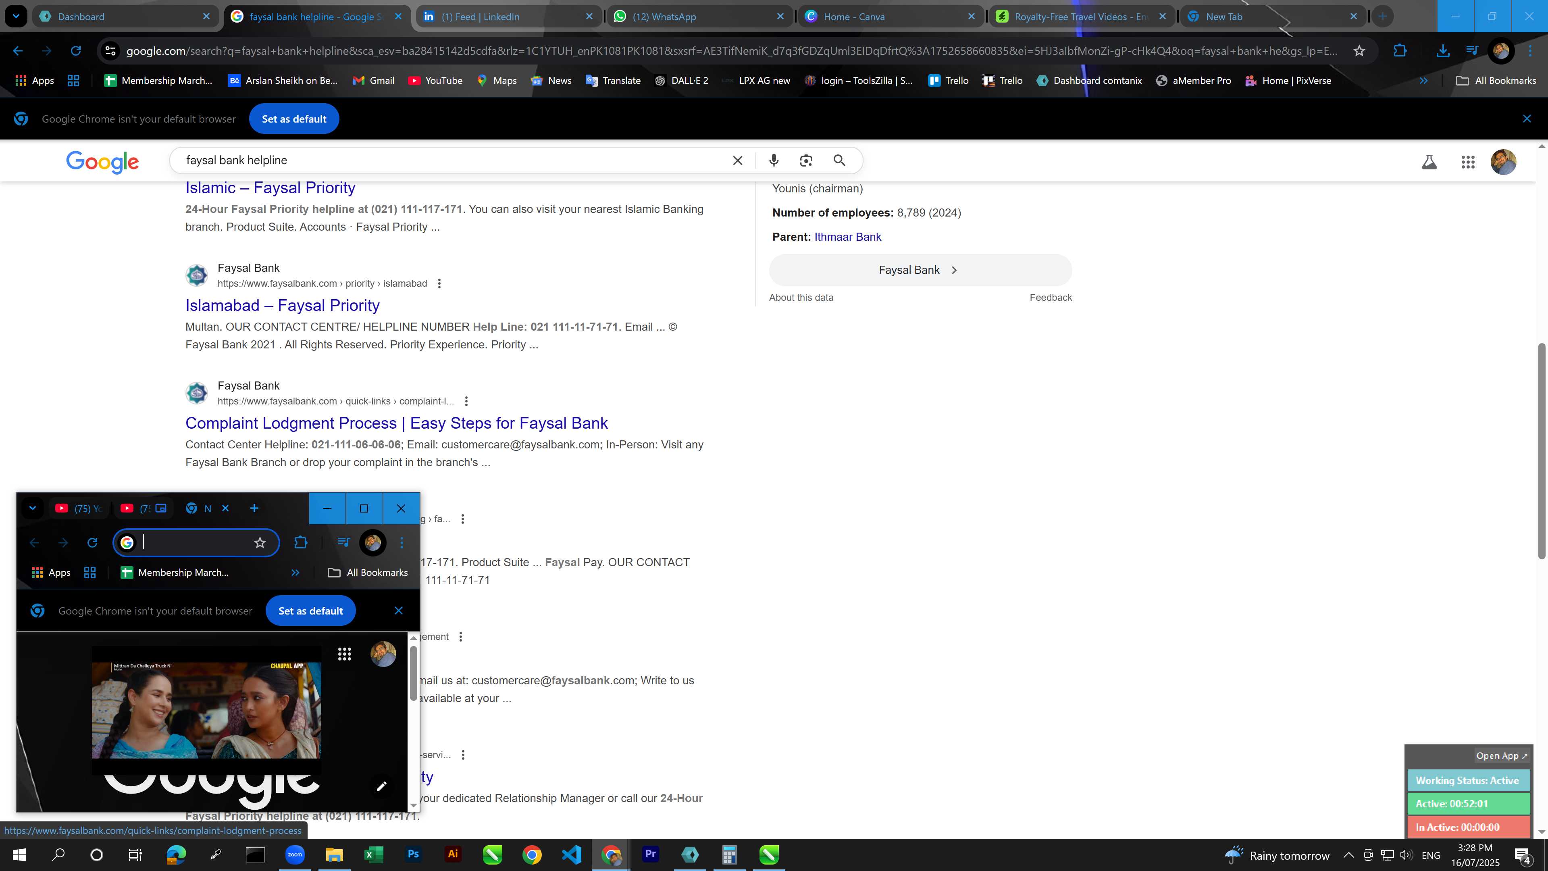Open YouTube bookmark in bookmarks bar
This screenshot has height=871, width=1548.
click(x=435, y=81)
